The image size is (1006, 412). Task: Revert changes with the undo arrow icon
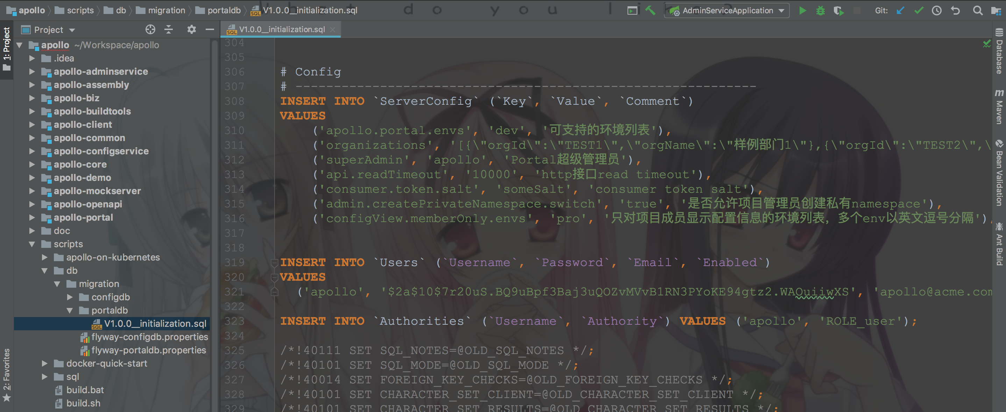click(x=955, y=10)
